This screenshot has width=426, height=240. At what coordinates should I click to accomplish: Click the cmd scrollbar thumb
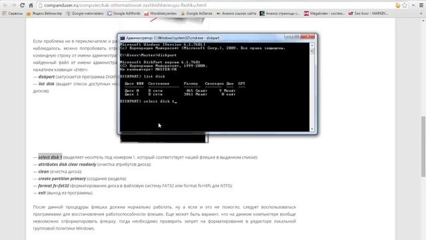[312, 51]
